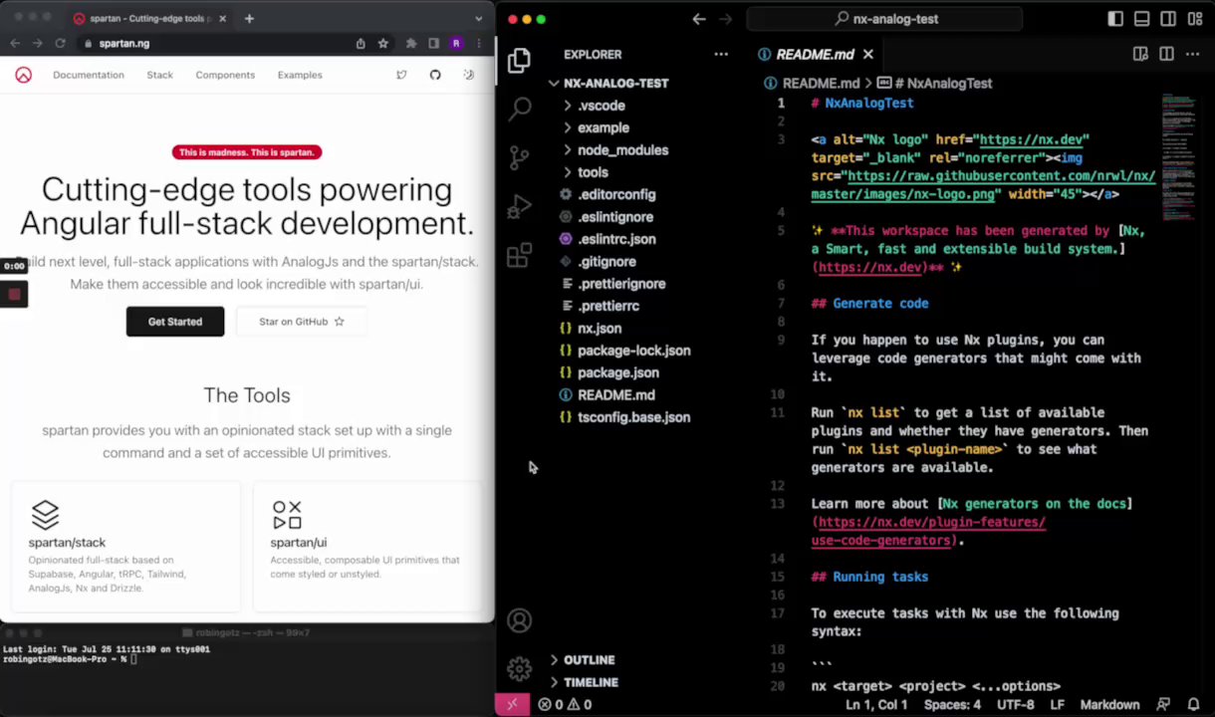Expand the node_modules folder
This screenshot has height=717, width=1215.
click(x=622, y=150)
